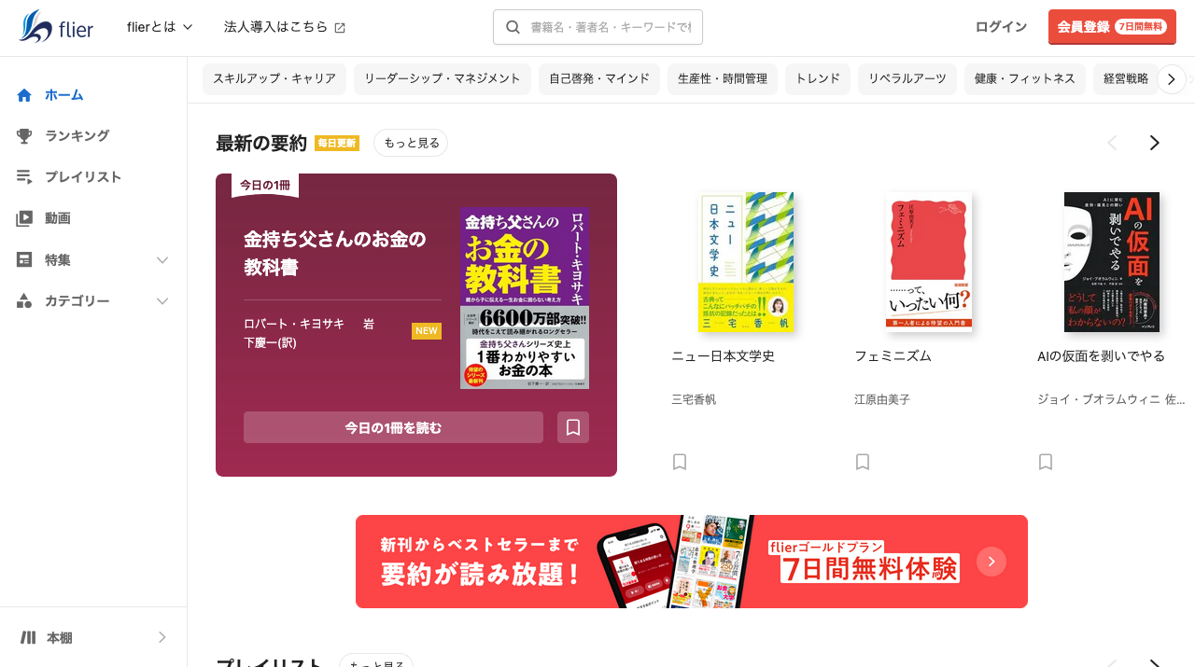Open 動画 in the sidebar
Image resolution: width=1195 pixels, height=667 pixels.
point(93,218)
